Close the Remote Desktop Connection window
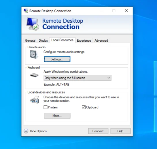 [x=126, y=11]
